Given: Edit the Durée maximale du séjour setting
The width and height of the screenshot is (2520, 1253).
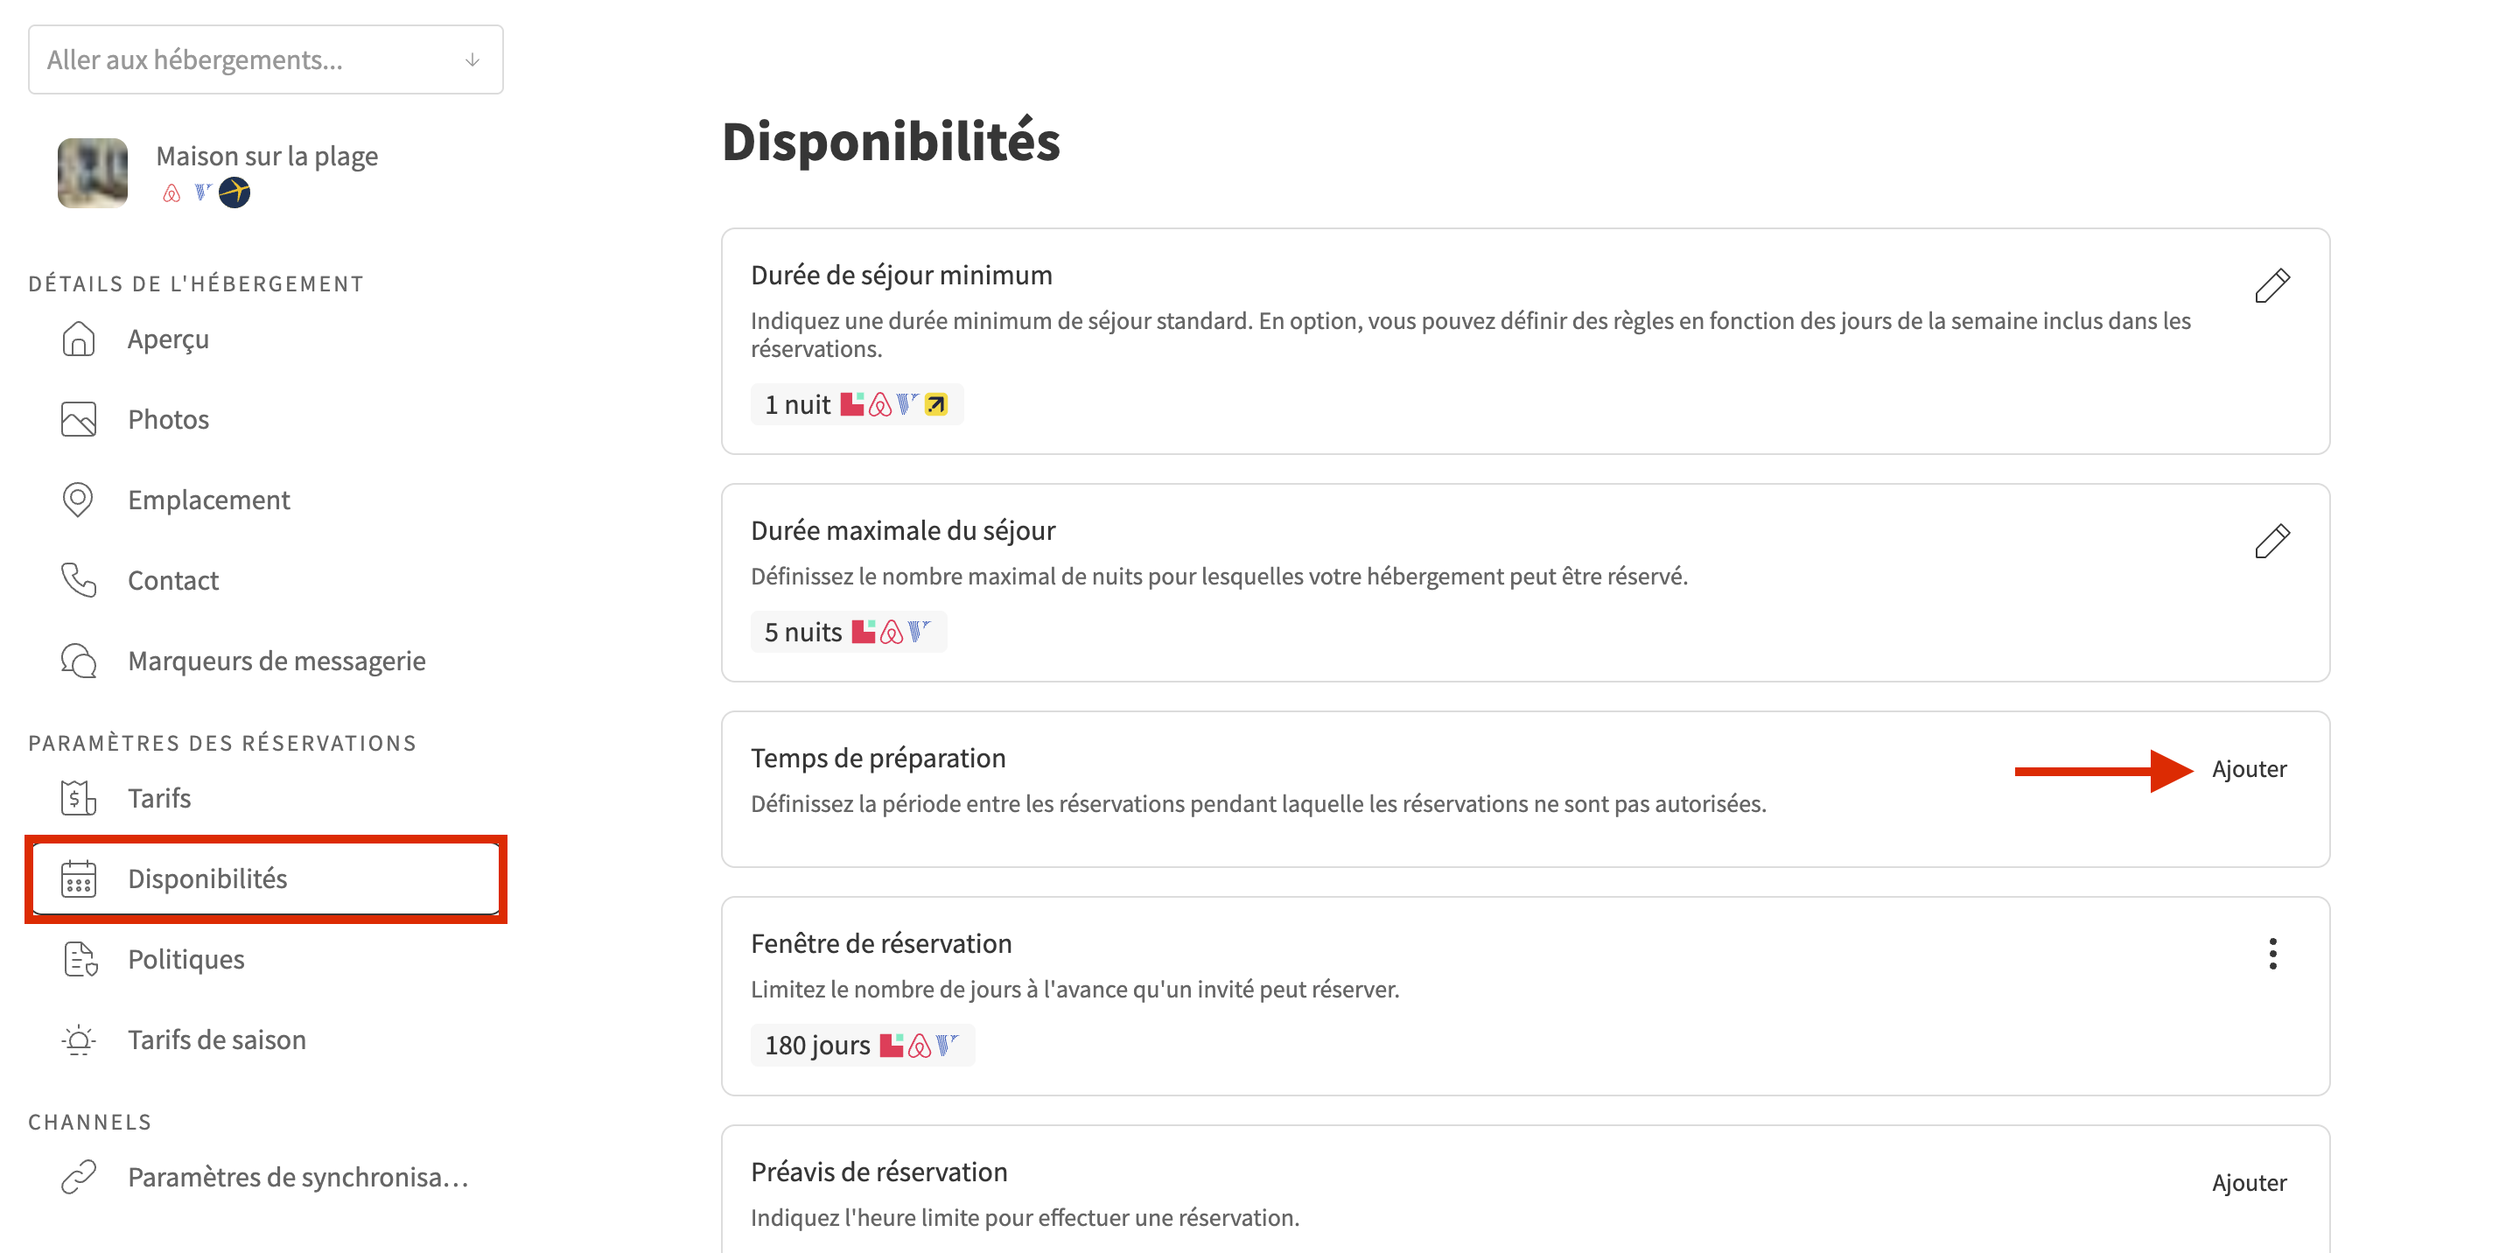Looking at the screenshot, I should coord(2271,541).
